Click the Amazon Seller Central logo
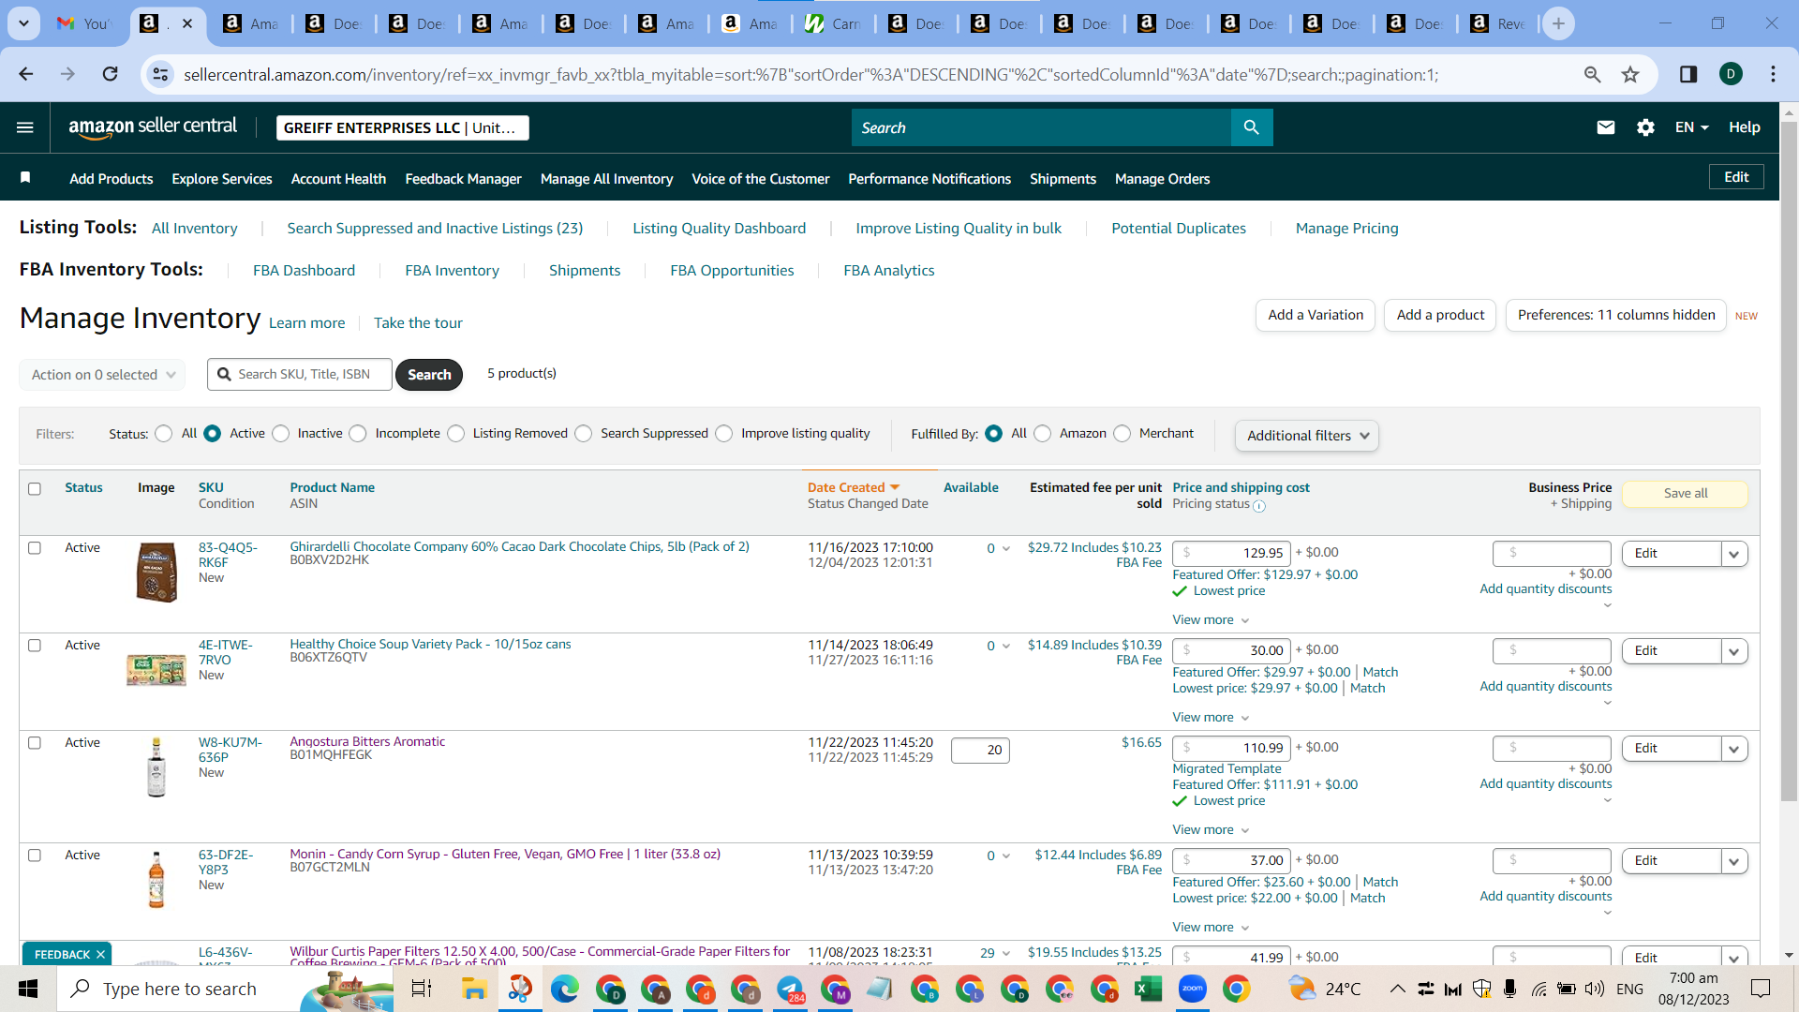This screenshot has width=1799, height=1012. pyautogui.click(x=153, y=127)
